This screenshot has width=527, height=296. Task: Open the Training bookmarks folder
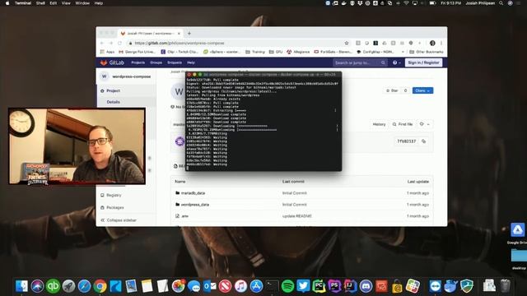[x=255, y=52]
